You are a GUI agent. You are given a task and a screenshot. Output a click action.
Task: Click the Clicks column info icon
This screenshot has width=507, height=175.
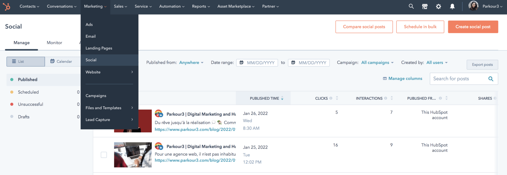[x=331, y=98]
